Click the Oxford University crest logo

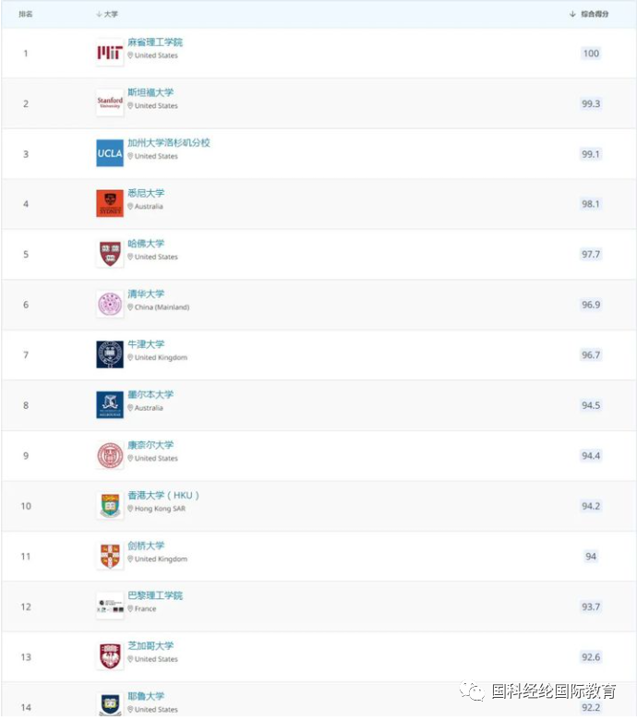pos(110,354)
